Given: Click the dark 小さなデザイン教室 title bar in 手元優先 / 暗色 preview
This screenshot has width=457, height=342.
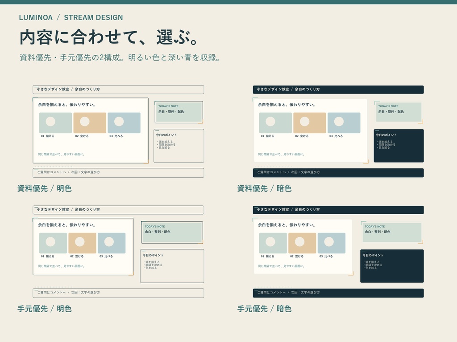Looking at the screenshot, I should 338,210.
